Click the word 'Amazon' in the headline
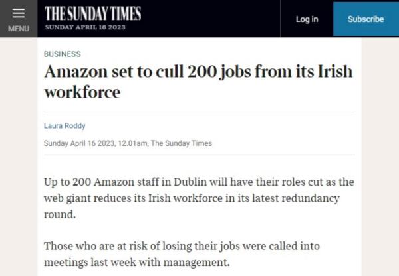Screen dimensions: 399x276 coord(76,72)
